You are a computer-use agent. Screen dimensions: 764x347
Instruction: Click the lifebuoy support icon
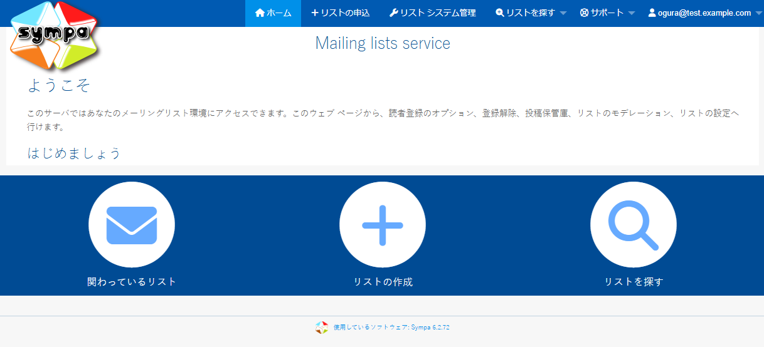coord(584,13)
